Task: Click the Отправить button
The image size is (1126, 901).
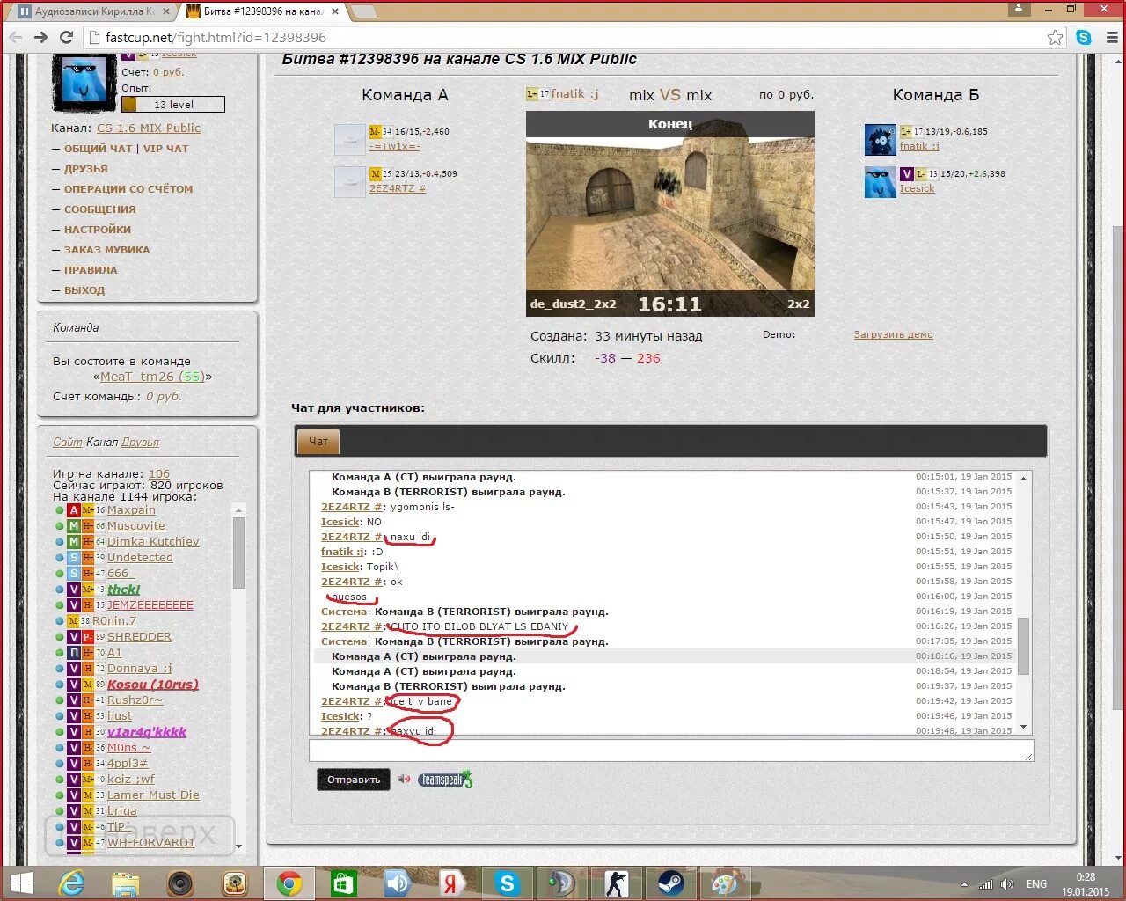Action: point(354,780)
